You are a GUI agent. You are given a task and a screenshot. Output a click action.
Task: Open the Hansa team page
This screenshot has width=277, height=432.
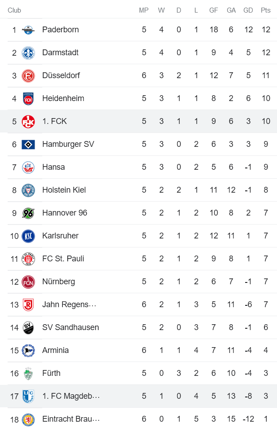[53, 167]
